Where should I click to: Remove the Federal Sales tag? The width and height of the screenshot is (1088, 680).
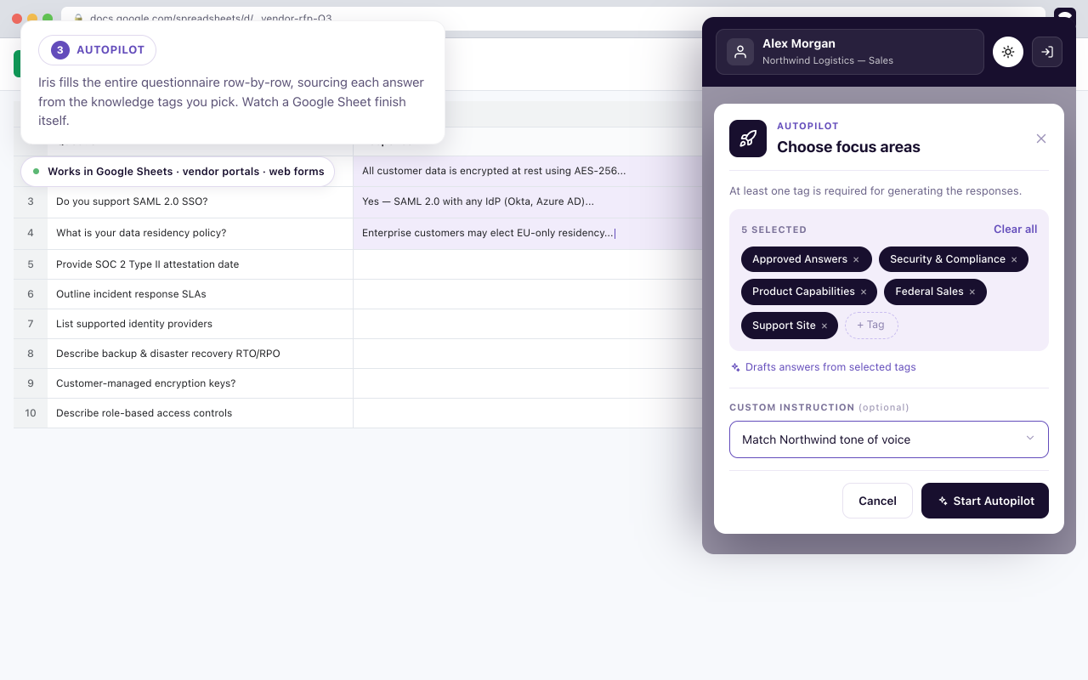tap(972, 292)
